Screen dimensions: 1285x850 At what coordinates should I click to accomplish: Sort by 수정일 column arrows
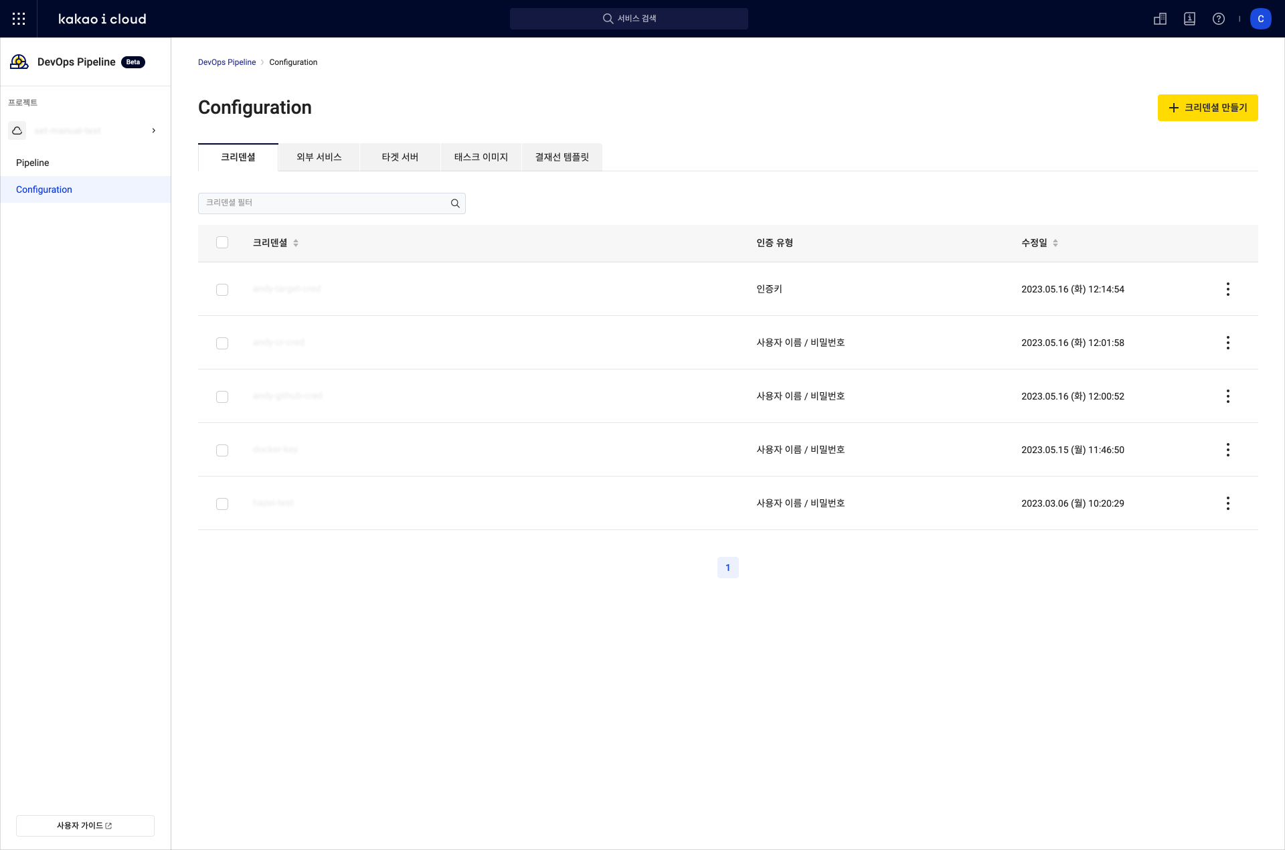[x=1055, y=243]
